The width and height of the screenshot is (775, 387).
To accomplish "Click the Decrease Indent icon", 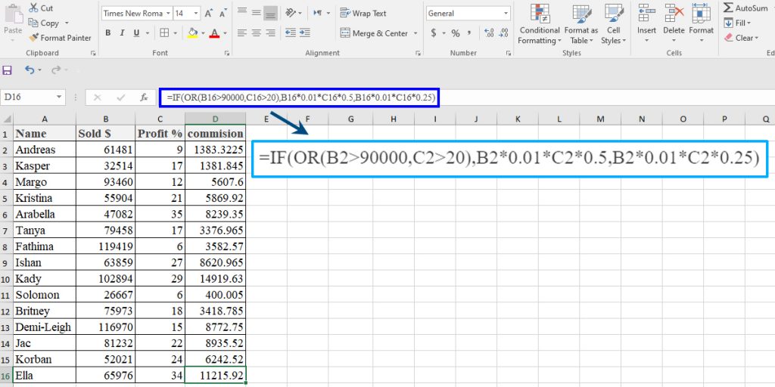I will pyautogui.click(x=291, y=33).
